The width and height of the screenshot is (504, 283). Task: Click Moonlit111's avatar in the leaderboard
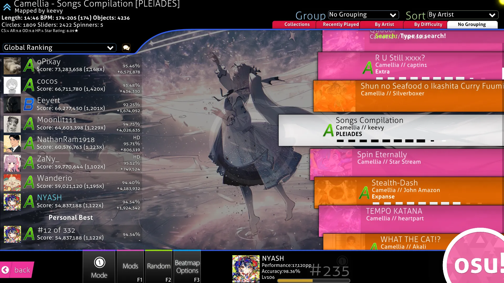[12, 124]
